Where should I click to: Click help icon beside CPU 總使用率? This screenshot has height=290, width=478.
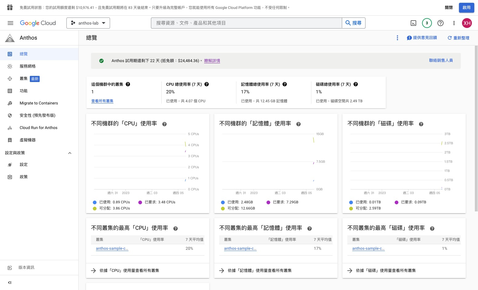pyautogui.click(x=207, y=84)
